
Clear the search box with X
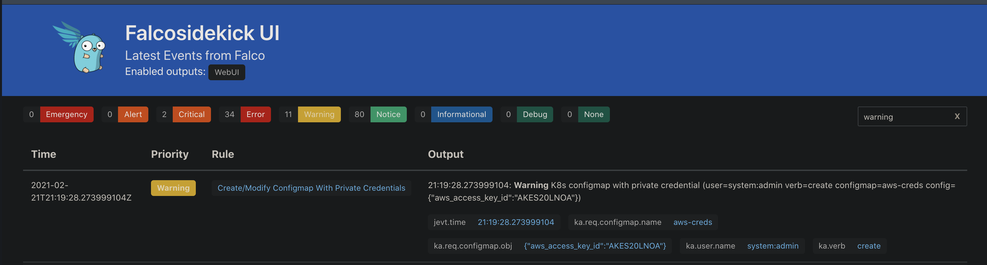pyautogui.click(x=957, y=116)
